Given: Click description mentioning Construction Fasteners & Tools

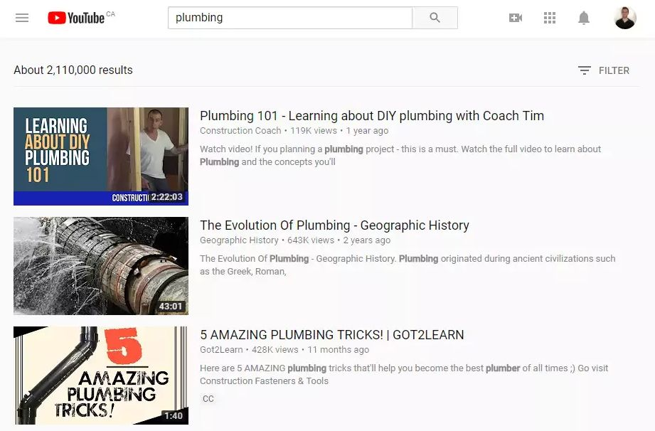Looking at the screenshot, I should tap(404, 374).
